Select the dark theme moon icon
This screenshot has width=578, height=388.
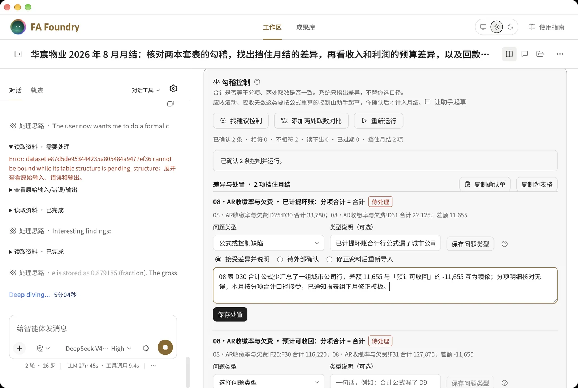[510, 27]
